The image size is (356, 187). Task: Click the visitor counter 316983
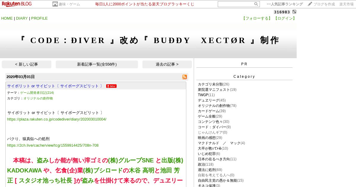tap(282, 12)
